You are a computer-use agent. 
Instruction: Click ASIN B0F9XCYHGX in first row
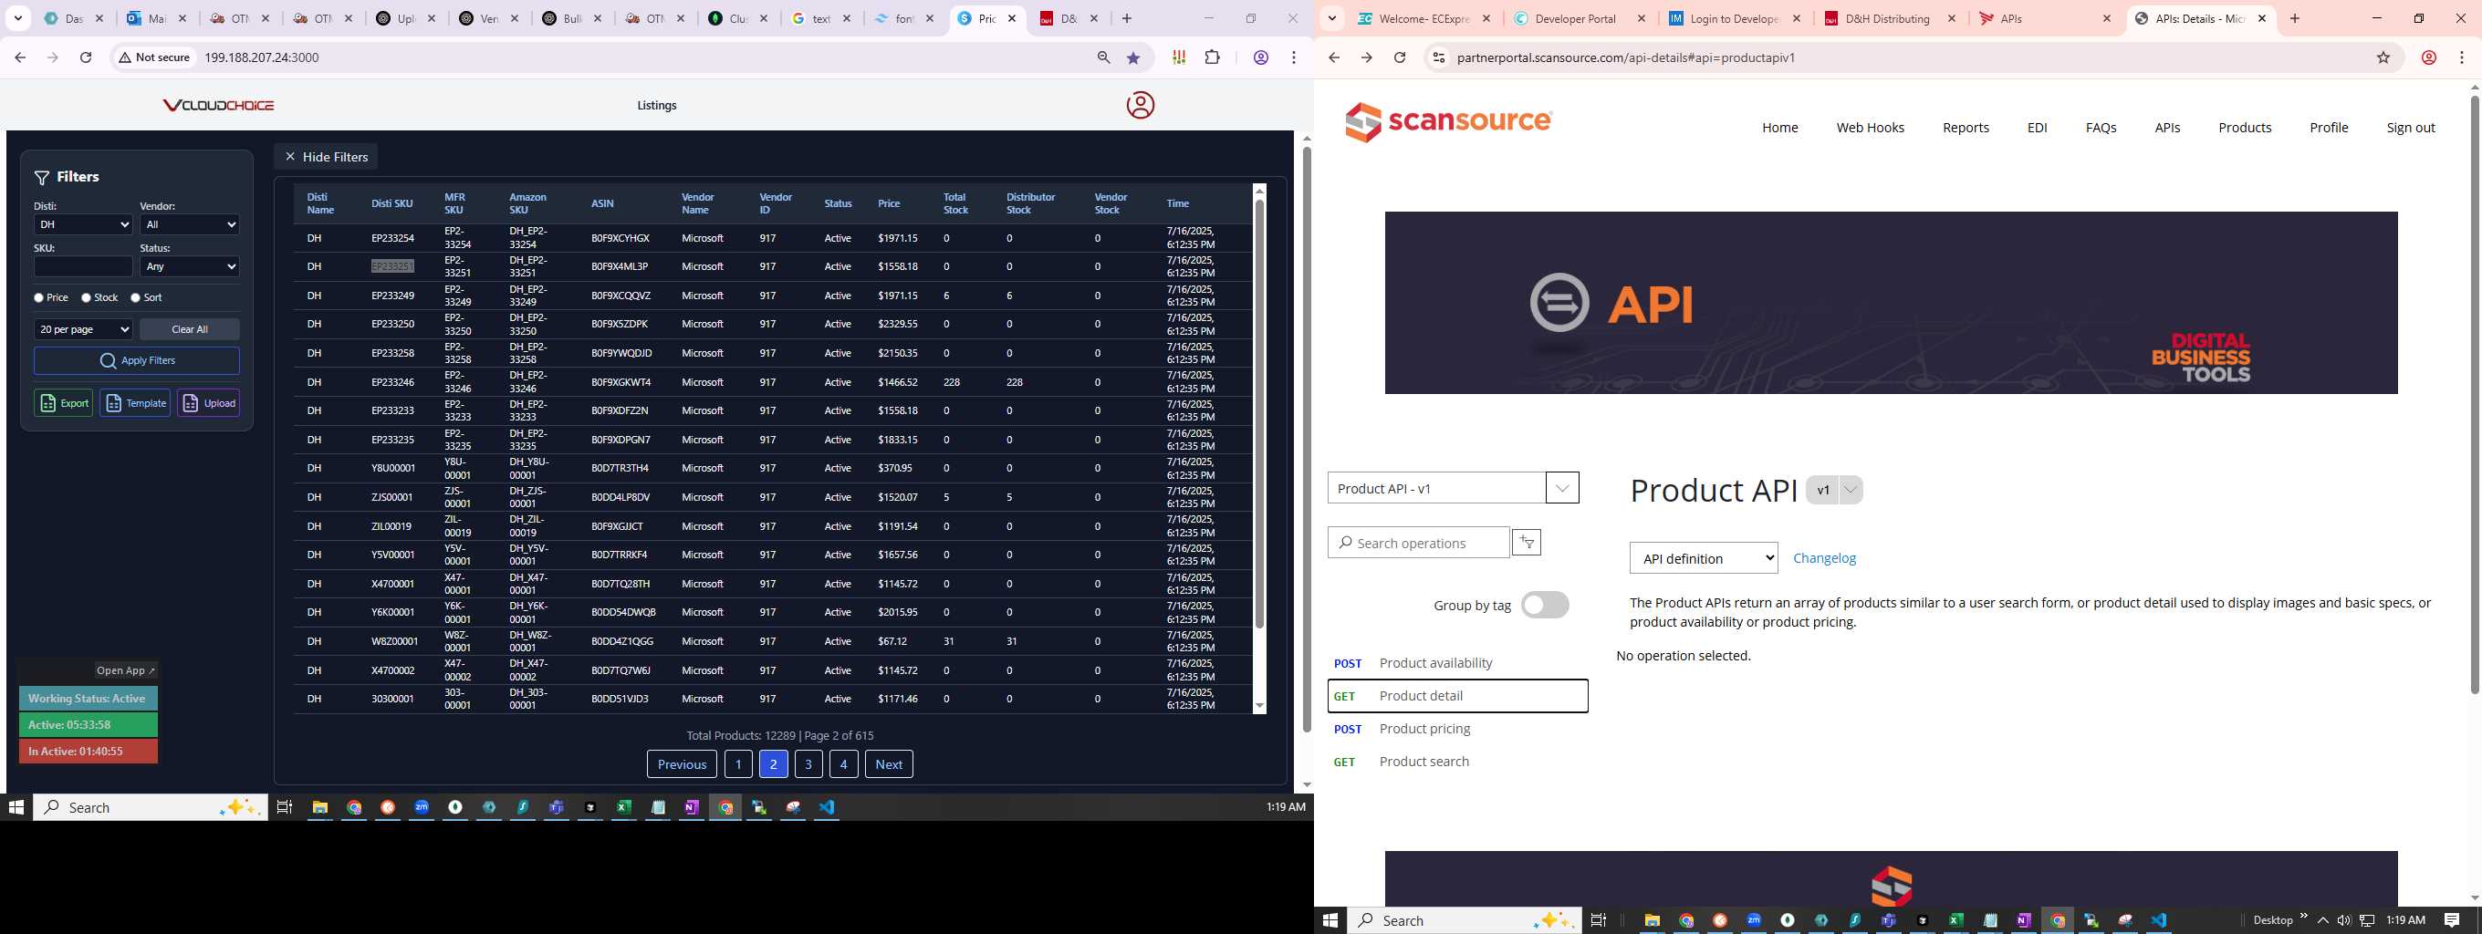tap(620, 238)
